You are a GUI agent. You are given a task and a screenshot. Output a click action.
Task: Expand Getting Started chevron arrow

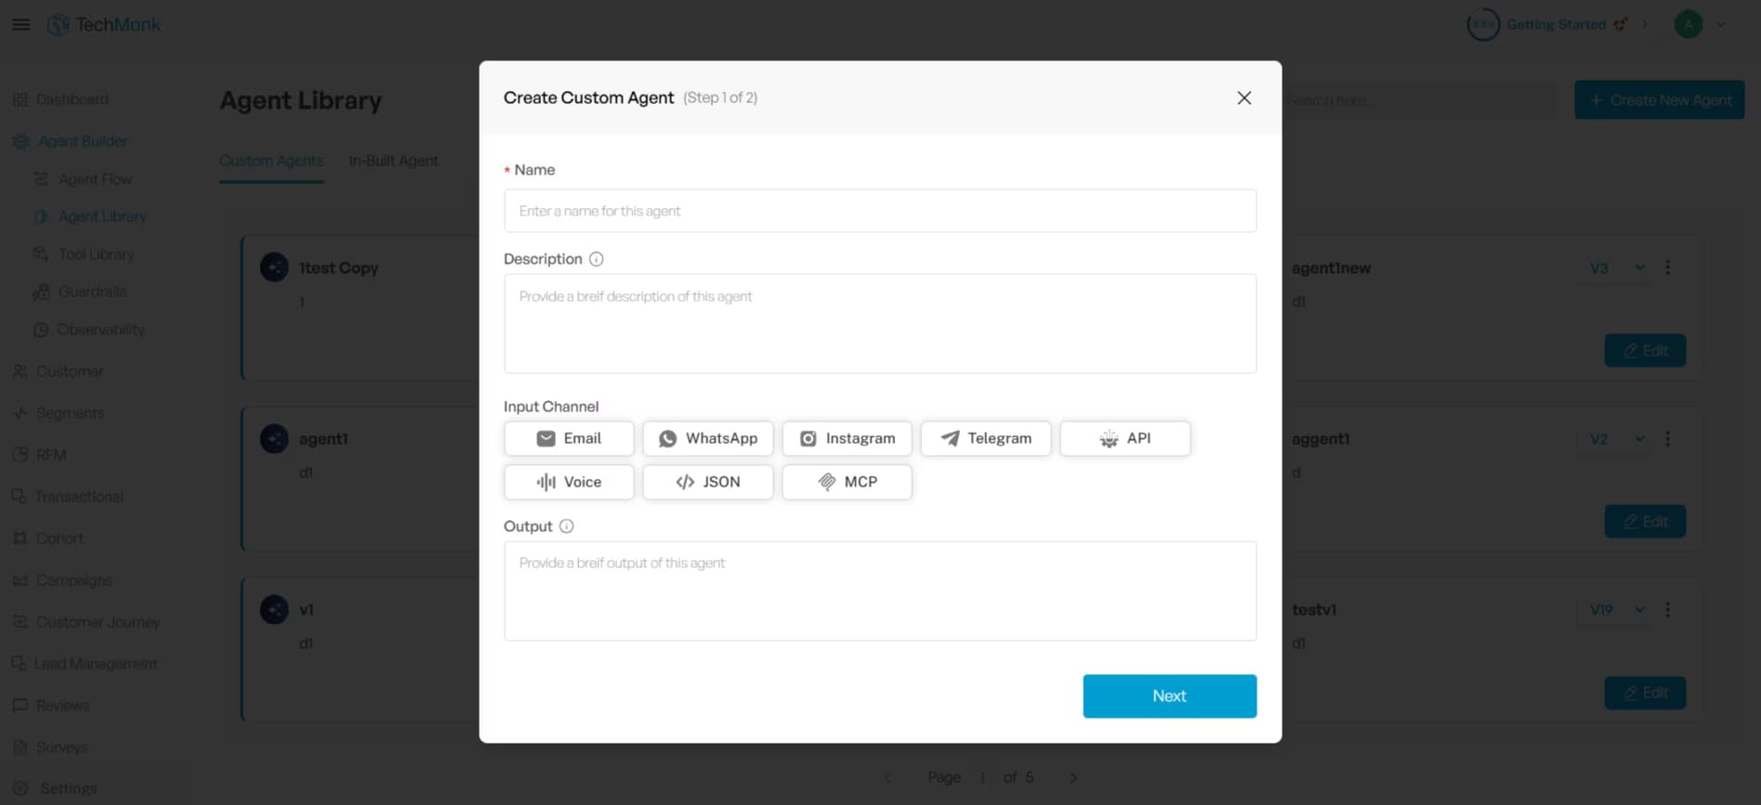coord(1645,24)
